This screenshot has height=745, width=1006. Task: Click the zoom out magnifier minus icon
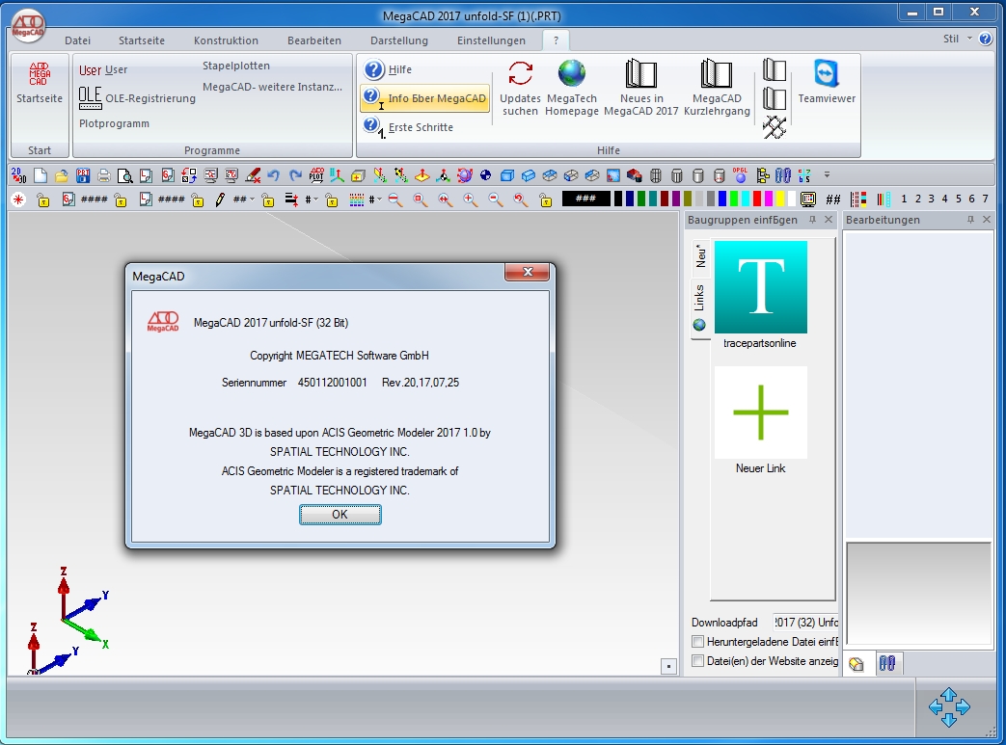pos(496,200)
